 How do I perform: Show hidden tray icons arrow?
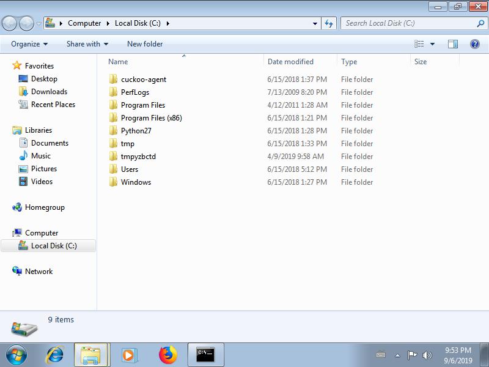[397, 355]
